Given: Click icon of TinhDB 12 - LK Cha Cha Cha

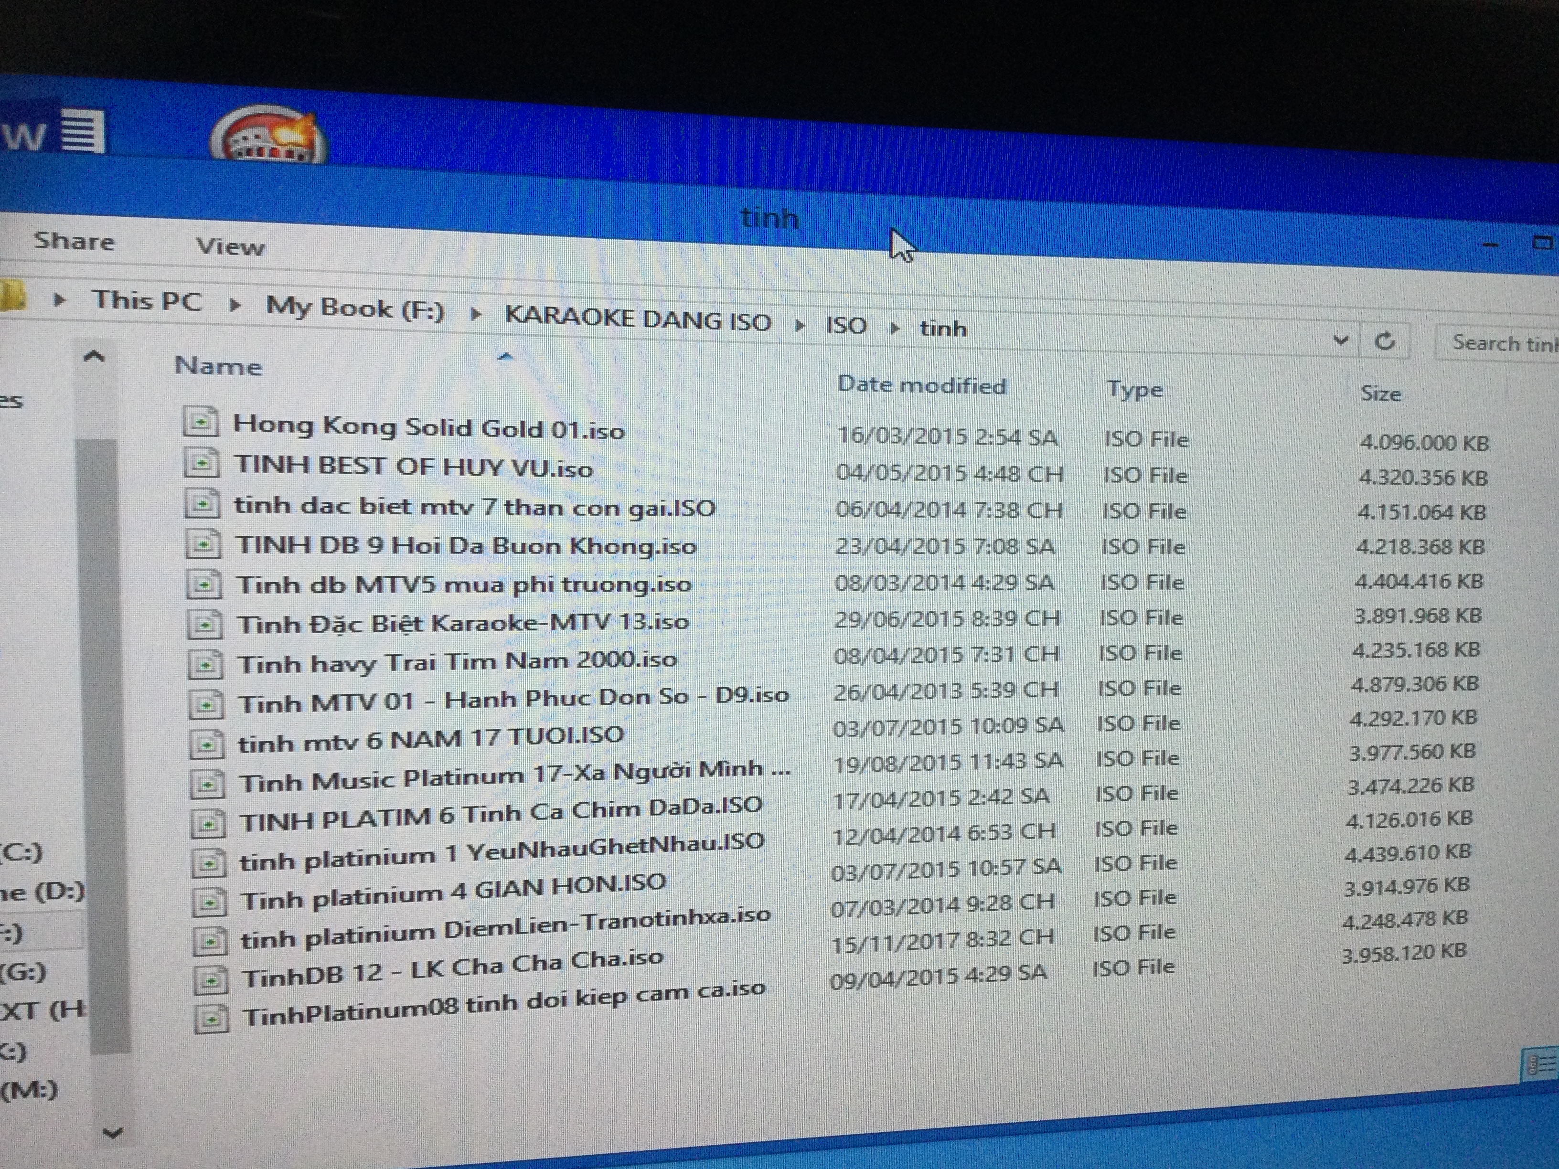Looking at the screenshot, I should coord(212,979).
